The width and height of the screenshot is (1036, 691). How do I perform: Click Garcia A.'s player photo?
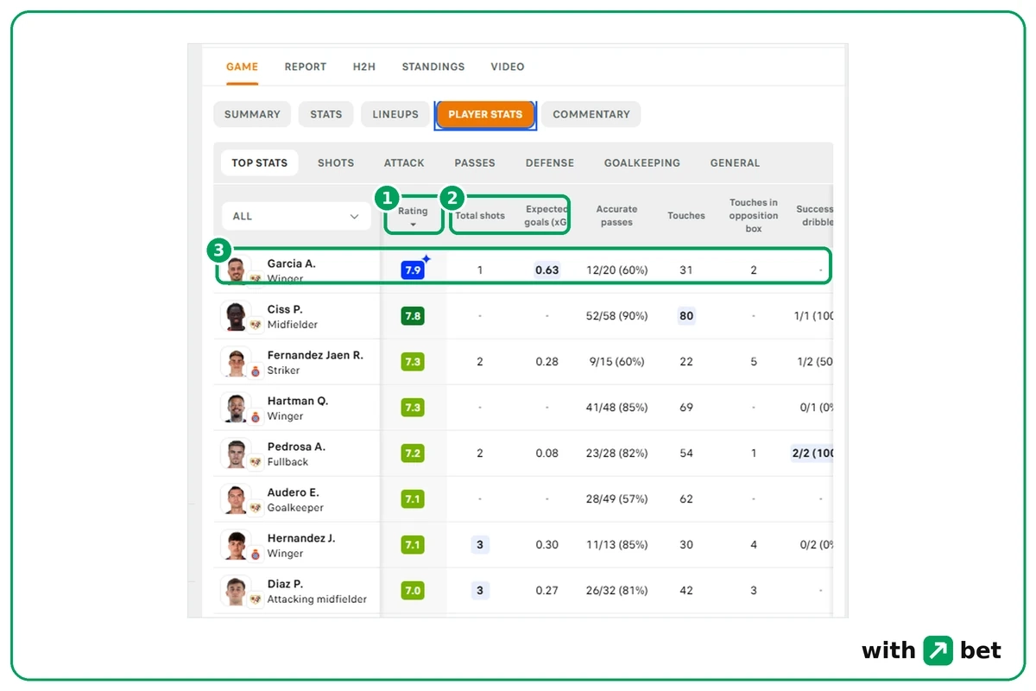(236, 269)
